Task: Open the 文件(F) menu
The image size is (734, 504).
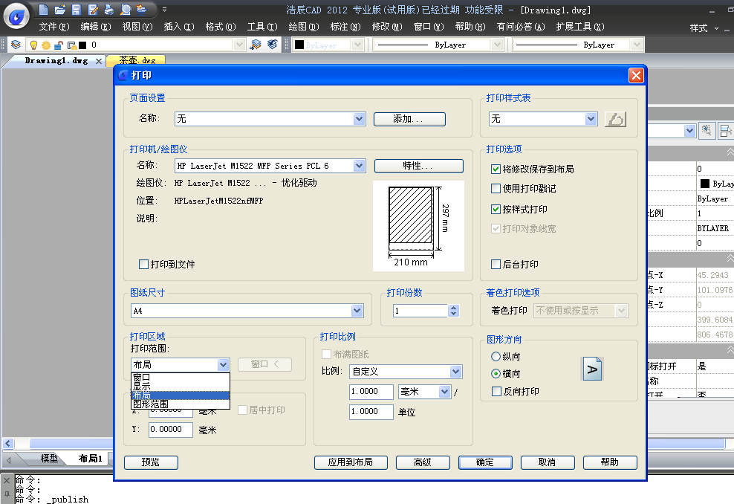Action: pyautogui.click(x=53, y=27)
